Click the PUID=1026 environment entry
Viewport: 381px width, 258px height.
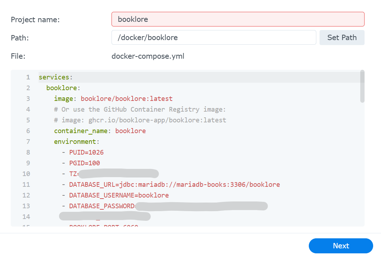tap(86, 152)
